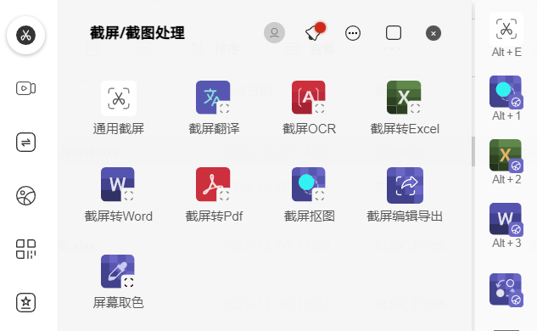Launch 屏幕取色 color picker tool
The image size is (537, 331).
pyautogui.click(x=117, y=272)
